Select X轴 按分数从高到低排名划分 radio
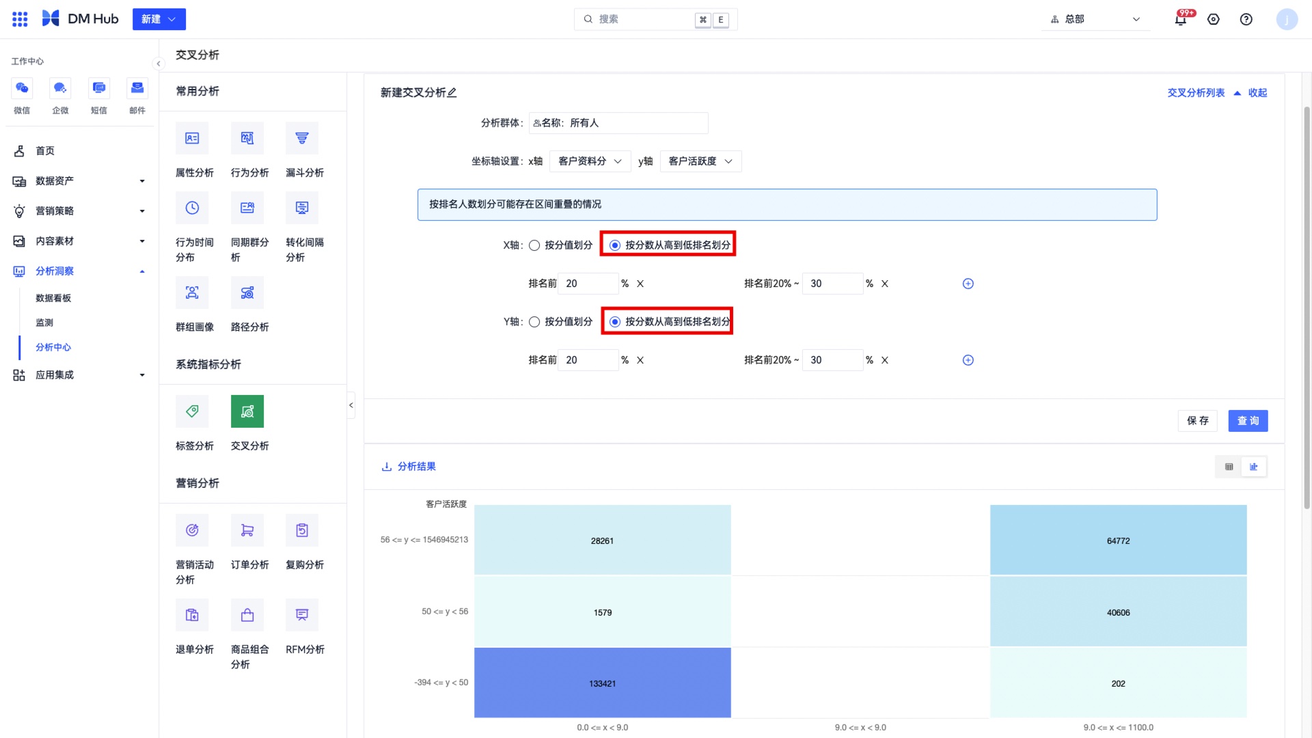This screenshot has height=738, width=1312. pyautogui.click(x=615, y=245)
